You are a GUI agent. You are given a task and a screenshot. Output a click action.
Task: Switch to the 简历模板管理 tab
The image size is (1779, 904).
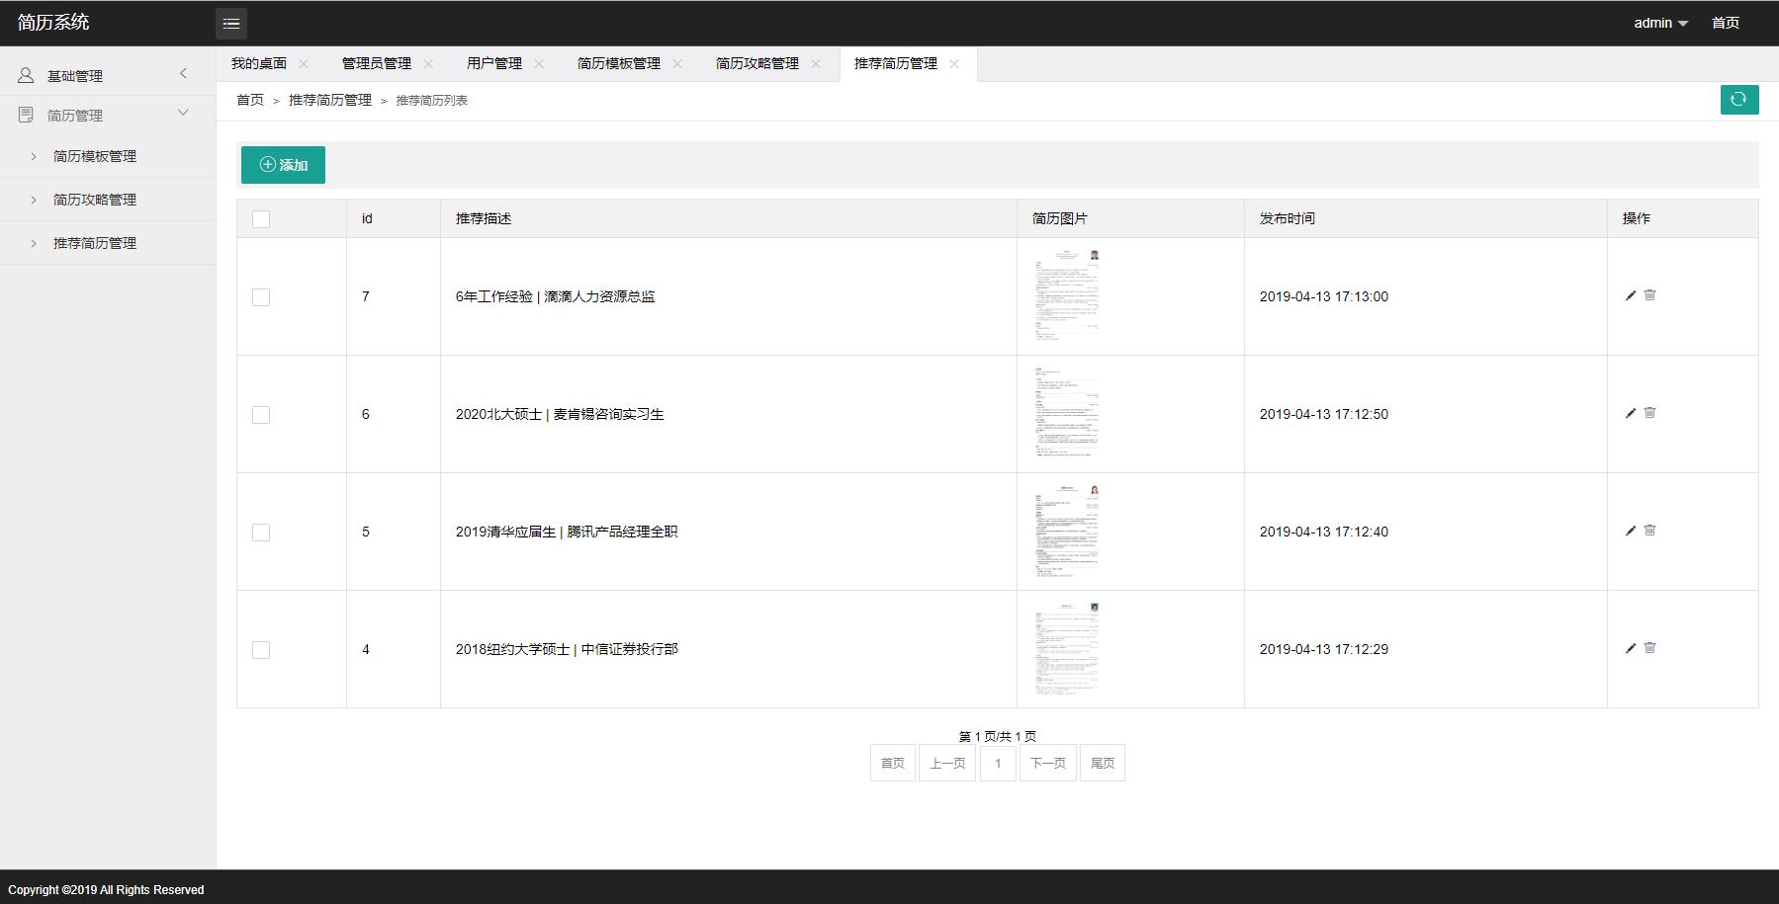tap(619, 63)
